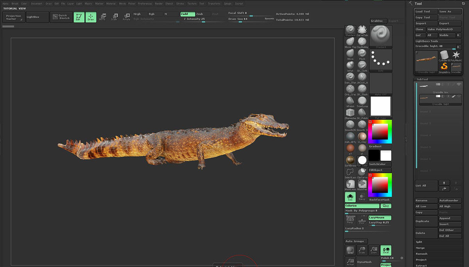Select the PolyMesh3D star tool
Image resolution: width=469 pixels, height=267 pixels.
456,56
